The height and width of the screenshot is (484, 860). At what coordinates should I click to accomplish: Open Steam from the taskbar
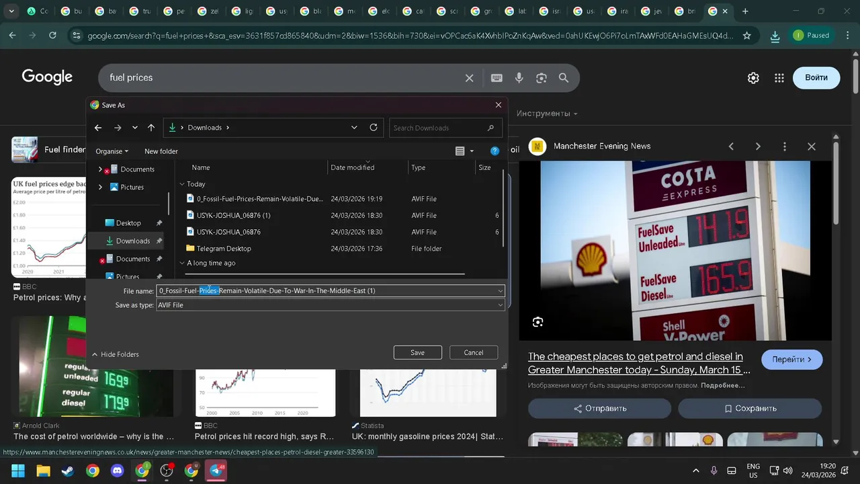point(68,471)
